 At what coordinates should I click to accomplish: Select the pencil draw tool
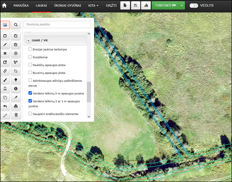click(5, 45)
